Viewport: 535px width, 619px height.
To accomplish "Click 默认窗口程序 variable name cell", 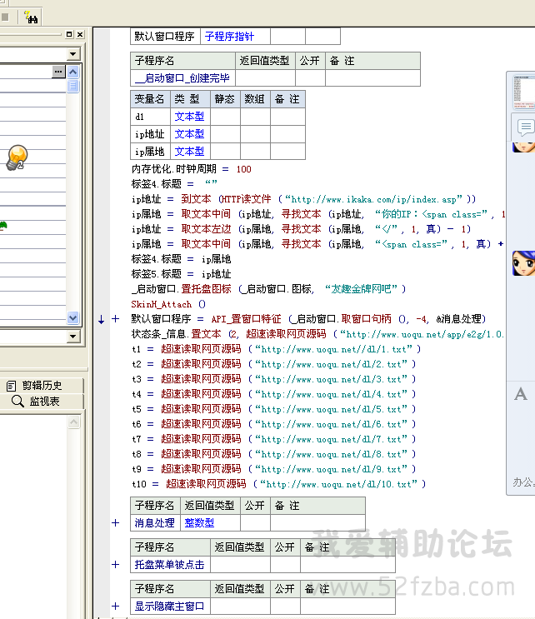I will pyautogui.click(x=165, y=37).
